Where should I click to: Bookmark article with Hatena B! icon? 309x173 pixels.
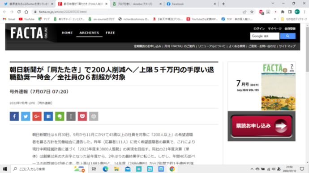pyautogui.click(x=48, y=116)
